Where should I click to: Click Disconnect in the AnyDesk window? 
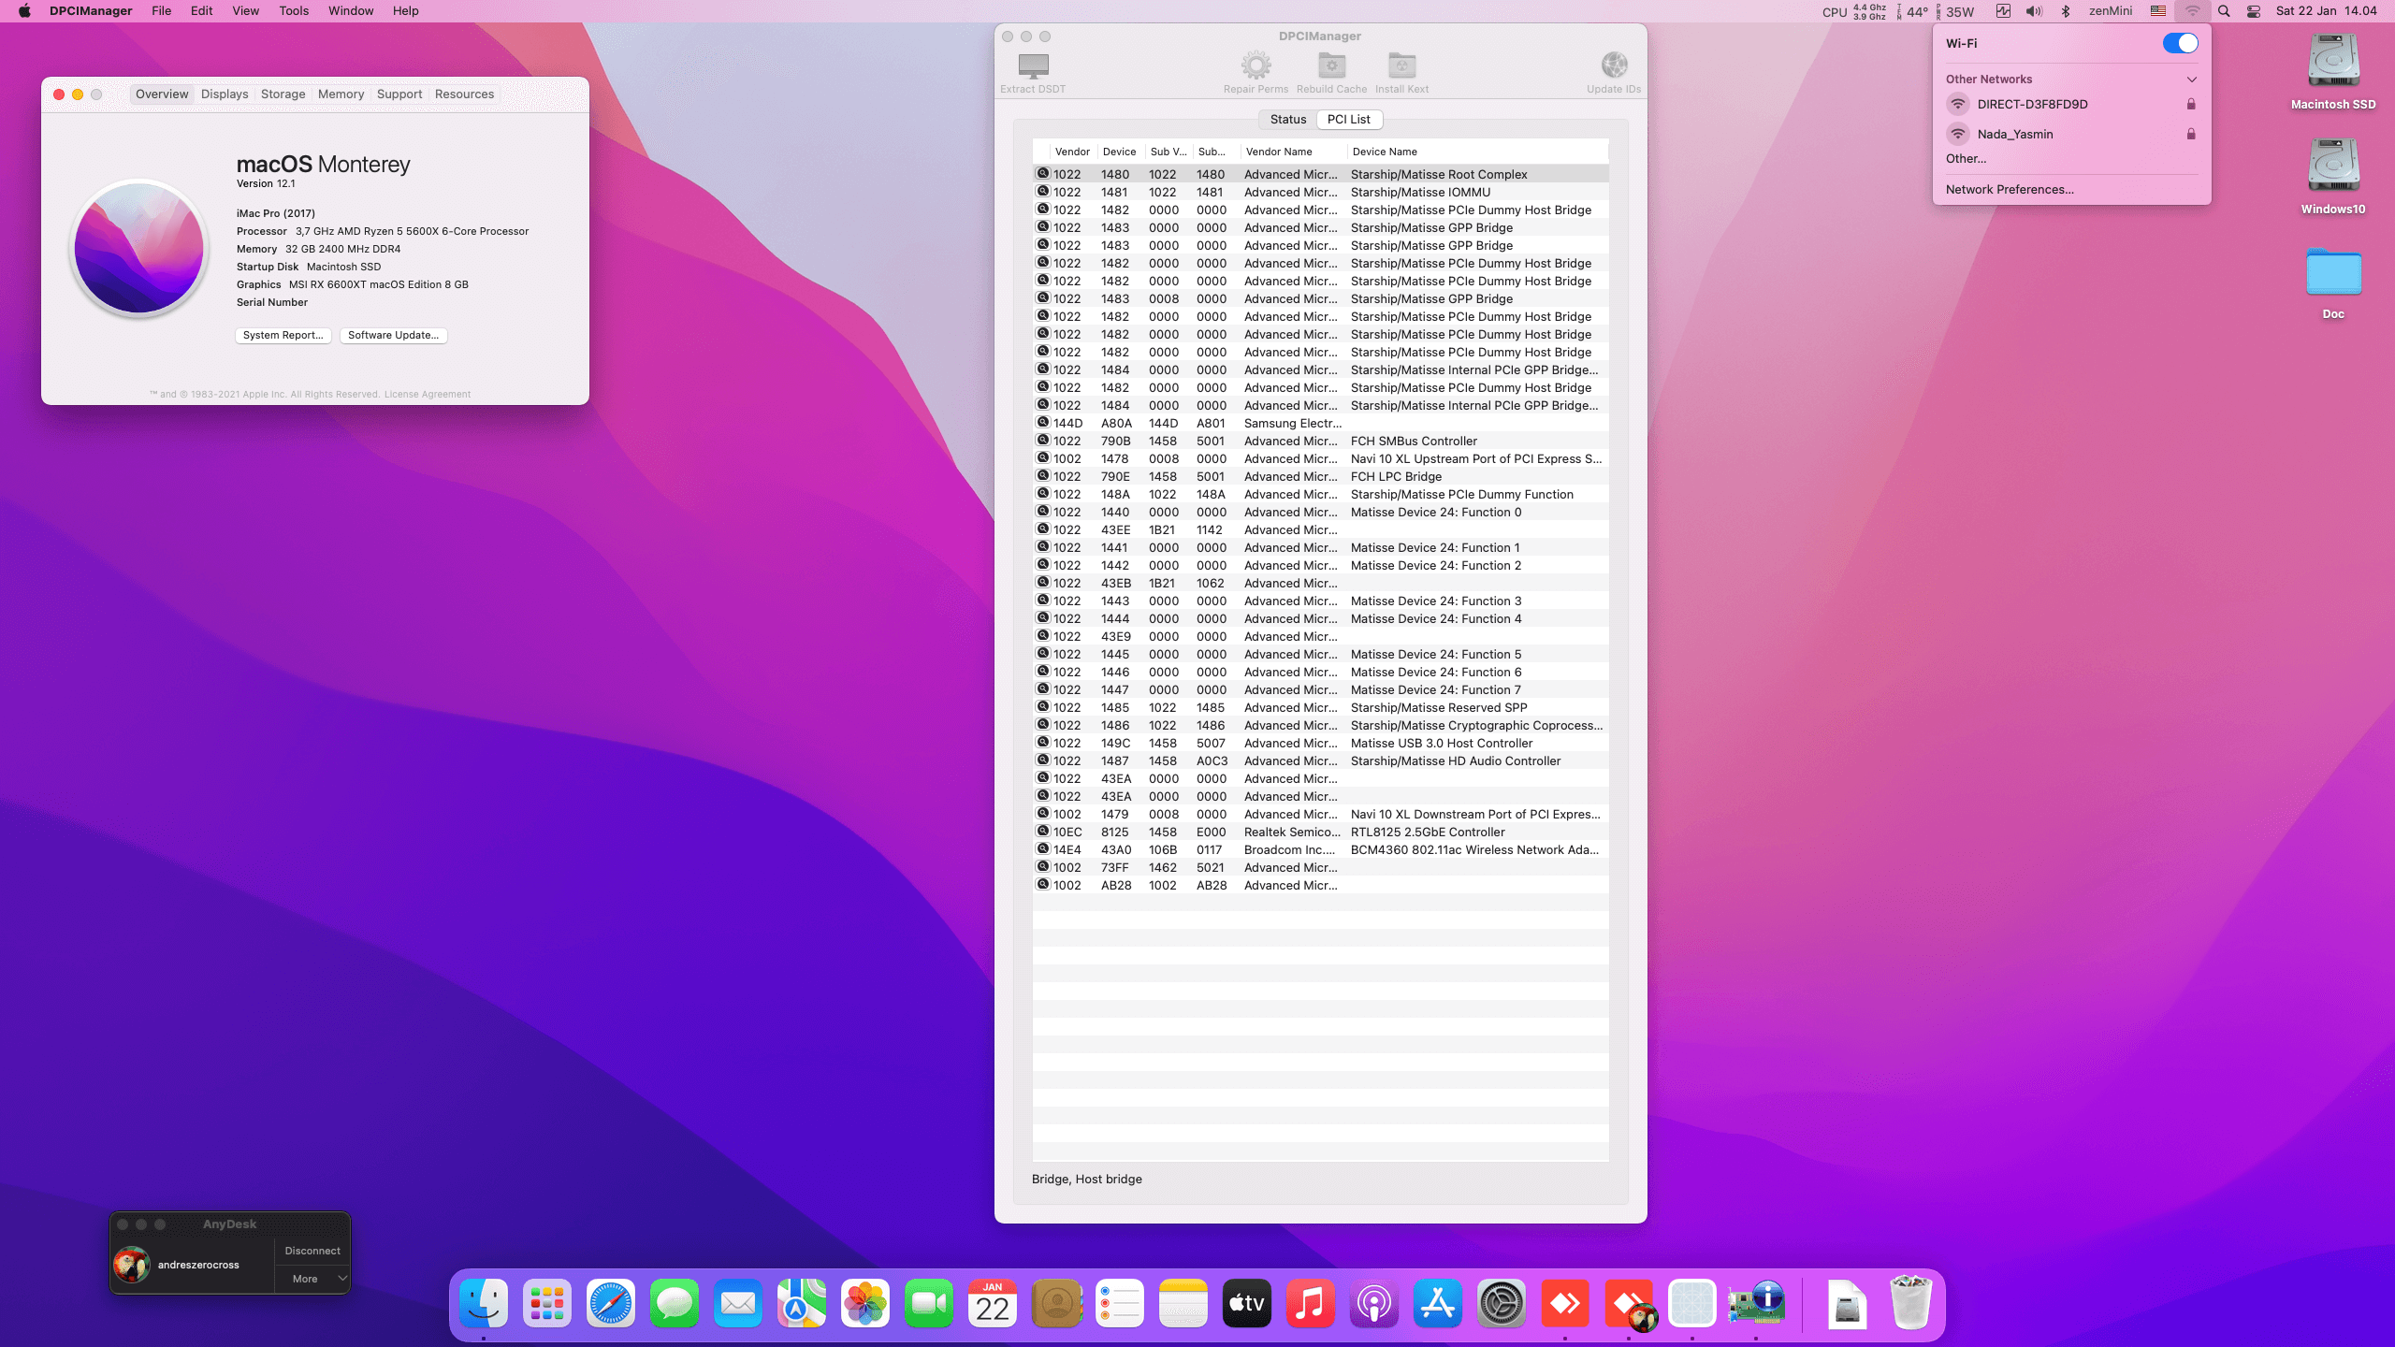point(312,1251)
